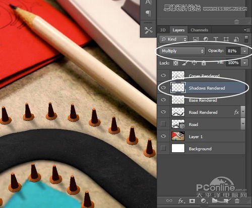Screen dimensions: 252x208
Task: Filter layers by type layer icon
Action: tap(216, 39)
